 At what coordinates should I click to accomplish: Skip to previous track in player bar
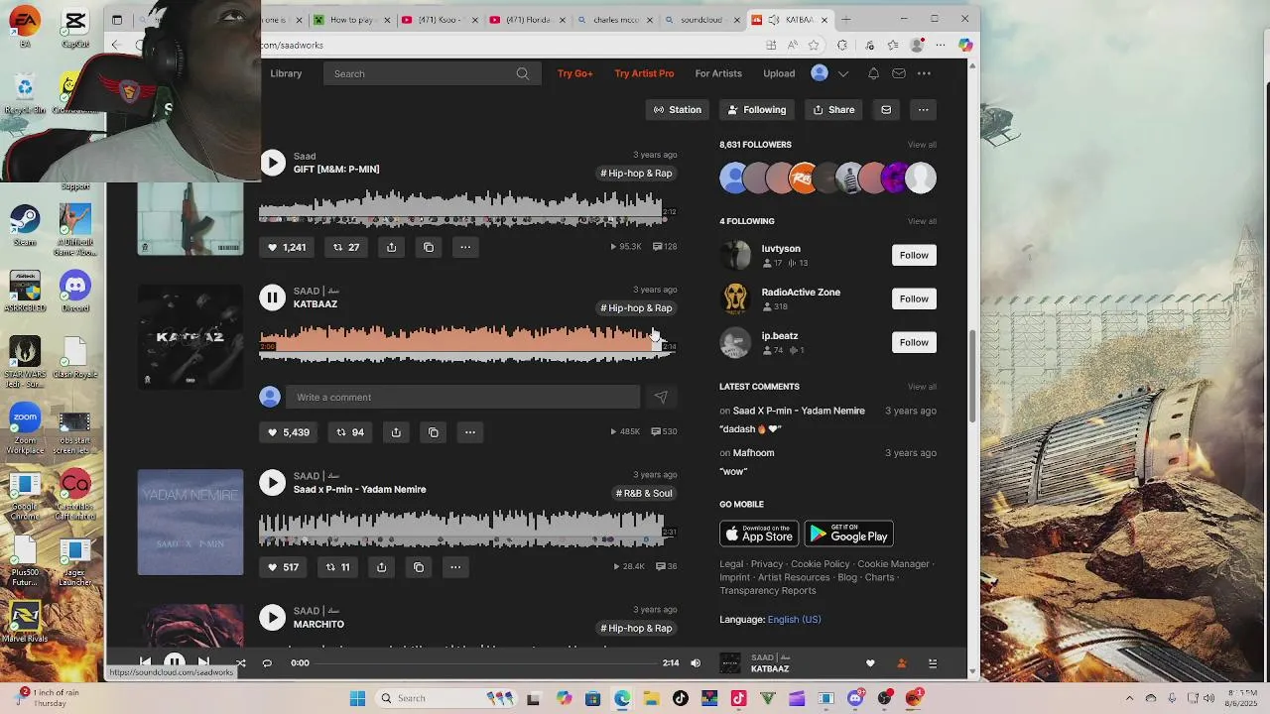pos(145,662)
